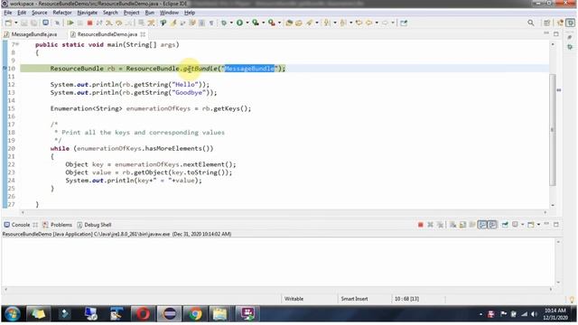Open the Forward navigation history dropdown
Screen dimensions: 578x325
(x=393, y=23)
